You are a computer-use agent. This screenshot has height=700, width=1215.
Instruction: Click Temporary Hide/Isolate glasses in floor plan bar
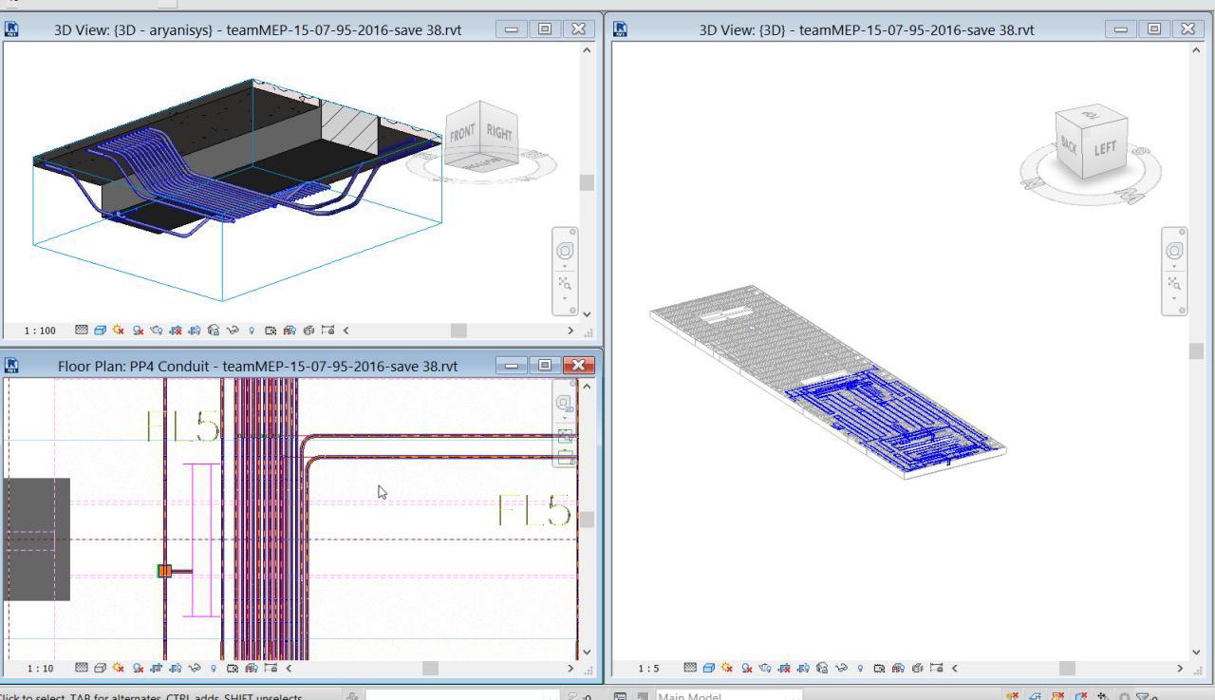[195, 668]
